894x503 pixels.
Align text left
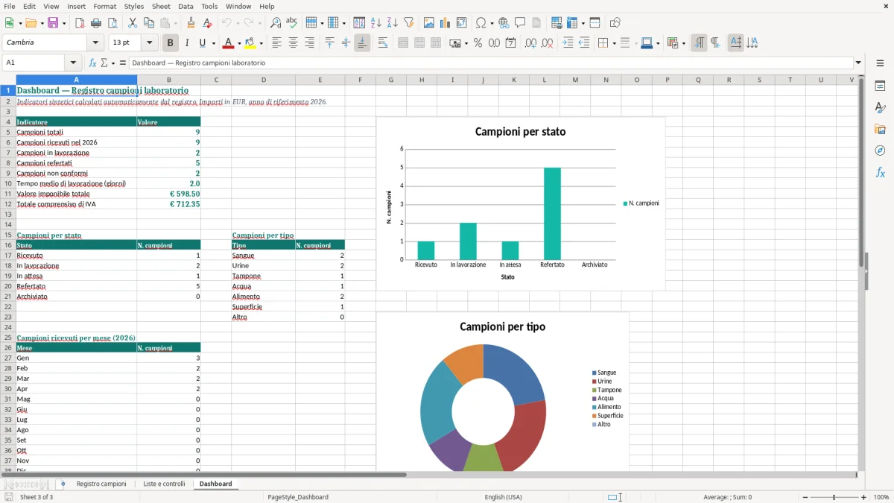(x=276, y=43)
